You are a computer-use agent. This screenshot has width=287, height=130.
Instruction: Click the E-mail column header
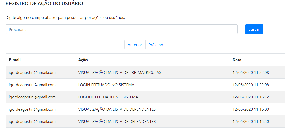pyautogui.click(x=15, y=60)
